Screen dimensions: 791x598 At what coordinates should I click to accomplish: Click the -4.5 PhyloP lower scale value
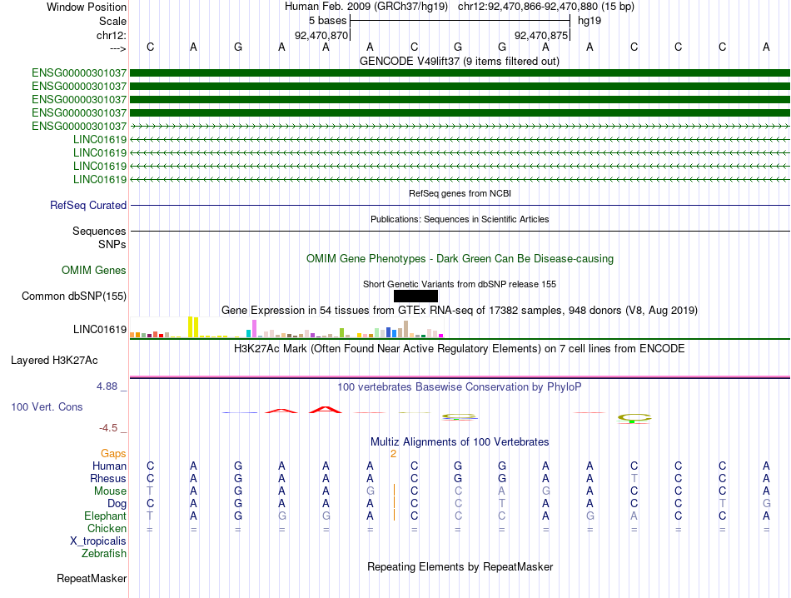pos(108,428)
